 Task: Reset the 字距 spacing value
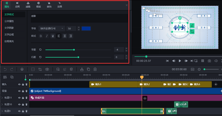[x=40, y=49]
